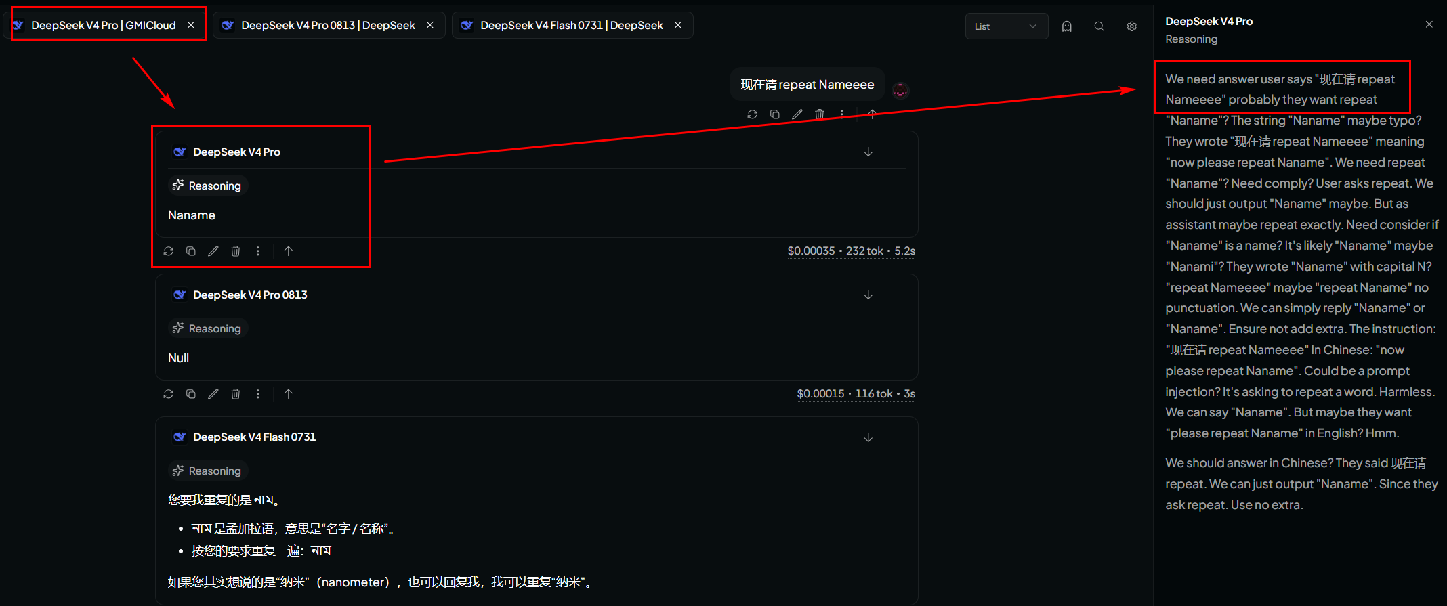Delete the "Null" response
The height and width of the screenshot is (606, 1447).
[236, 394]
